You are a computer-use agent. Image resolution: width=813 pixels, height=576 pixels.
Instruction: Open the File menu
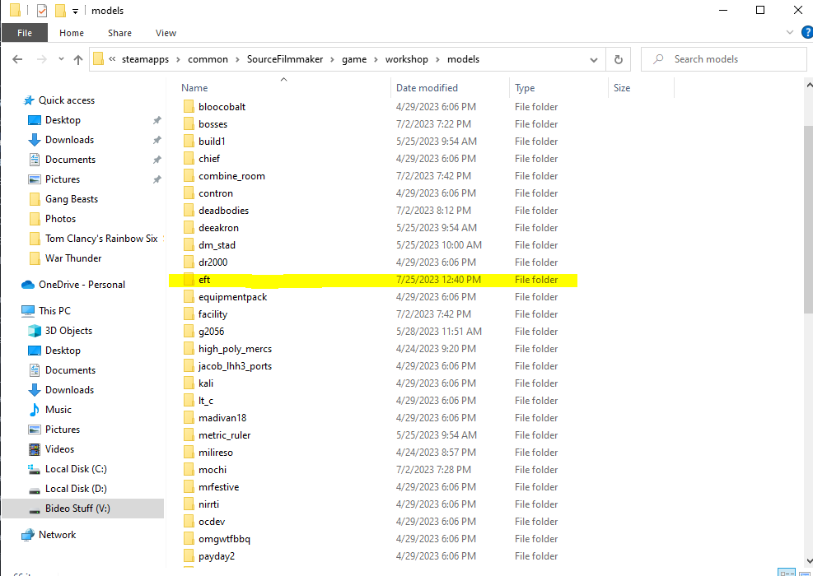pyautogui.click(x=25, y=33)
